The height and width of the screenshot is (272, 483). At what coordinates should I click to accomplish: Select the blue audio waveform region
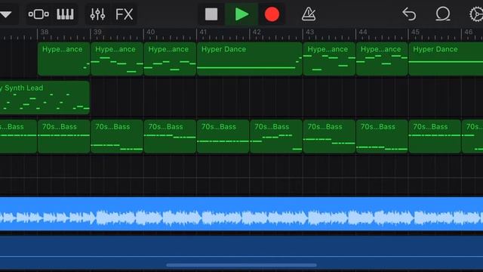coord(241,214)
